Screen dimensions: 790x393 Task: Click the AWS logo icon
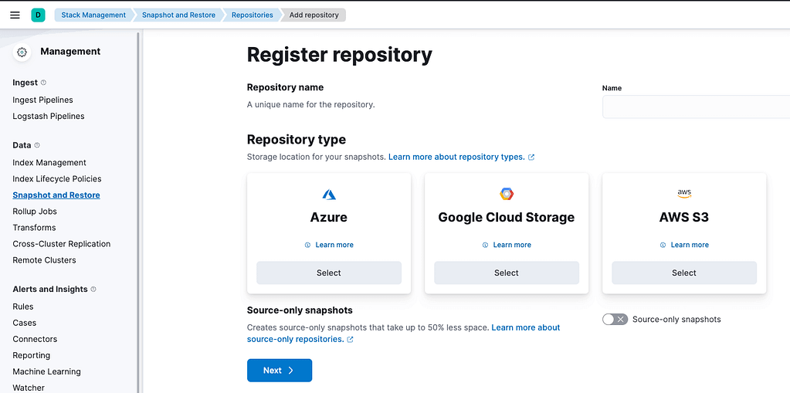click(x=684, y=194)
